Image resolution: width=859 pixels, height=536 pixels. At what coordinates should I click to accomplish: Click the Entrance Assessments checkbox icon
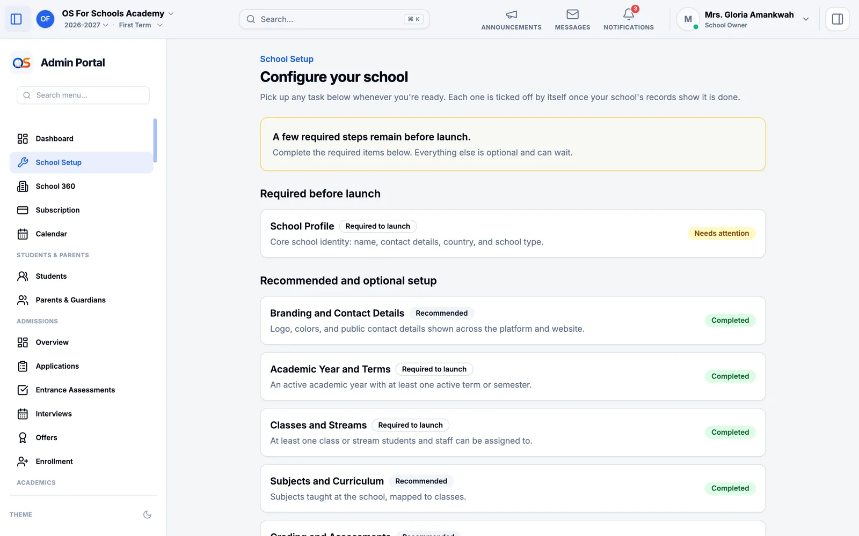23,390
